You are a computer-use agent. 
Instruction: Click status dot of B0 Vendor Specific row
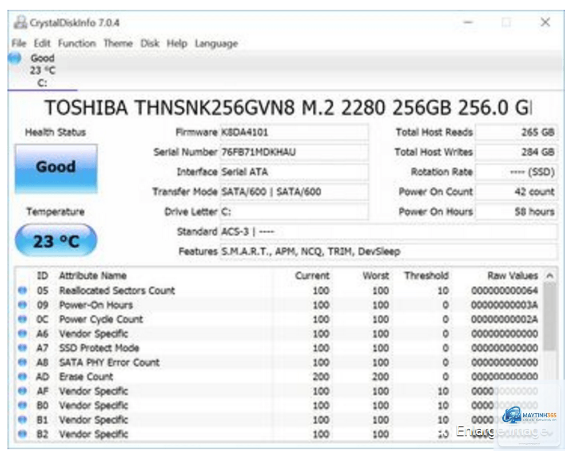[x=22, y=406]
